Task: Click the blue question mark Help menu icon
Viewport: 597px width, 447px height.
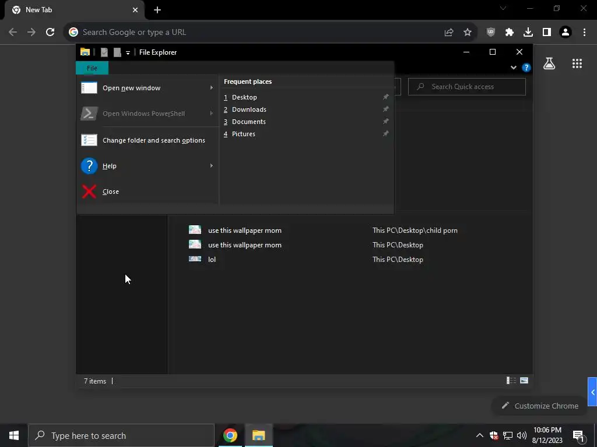Action: click(x=89, y=166)
